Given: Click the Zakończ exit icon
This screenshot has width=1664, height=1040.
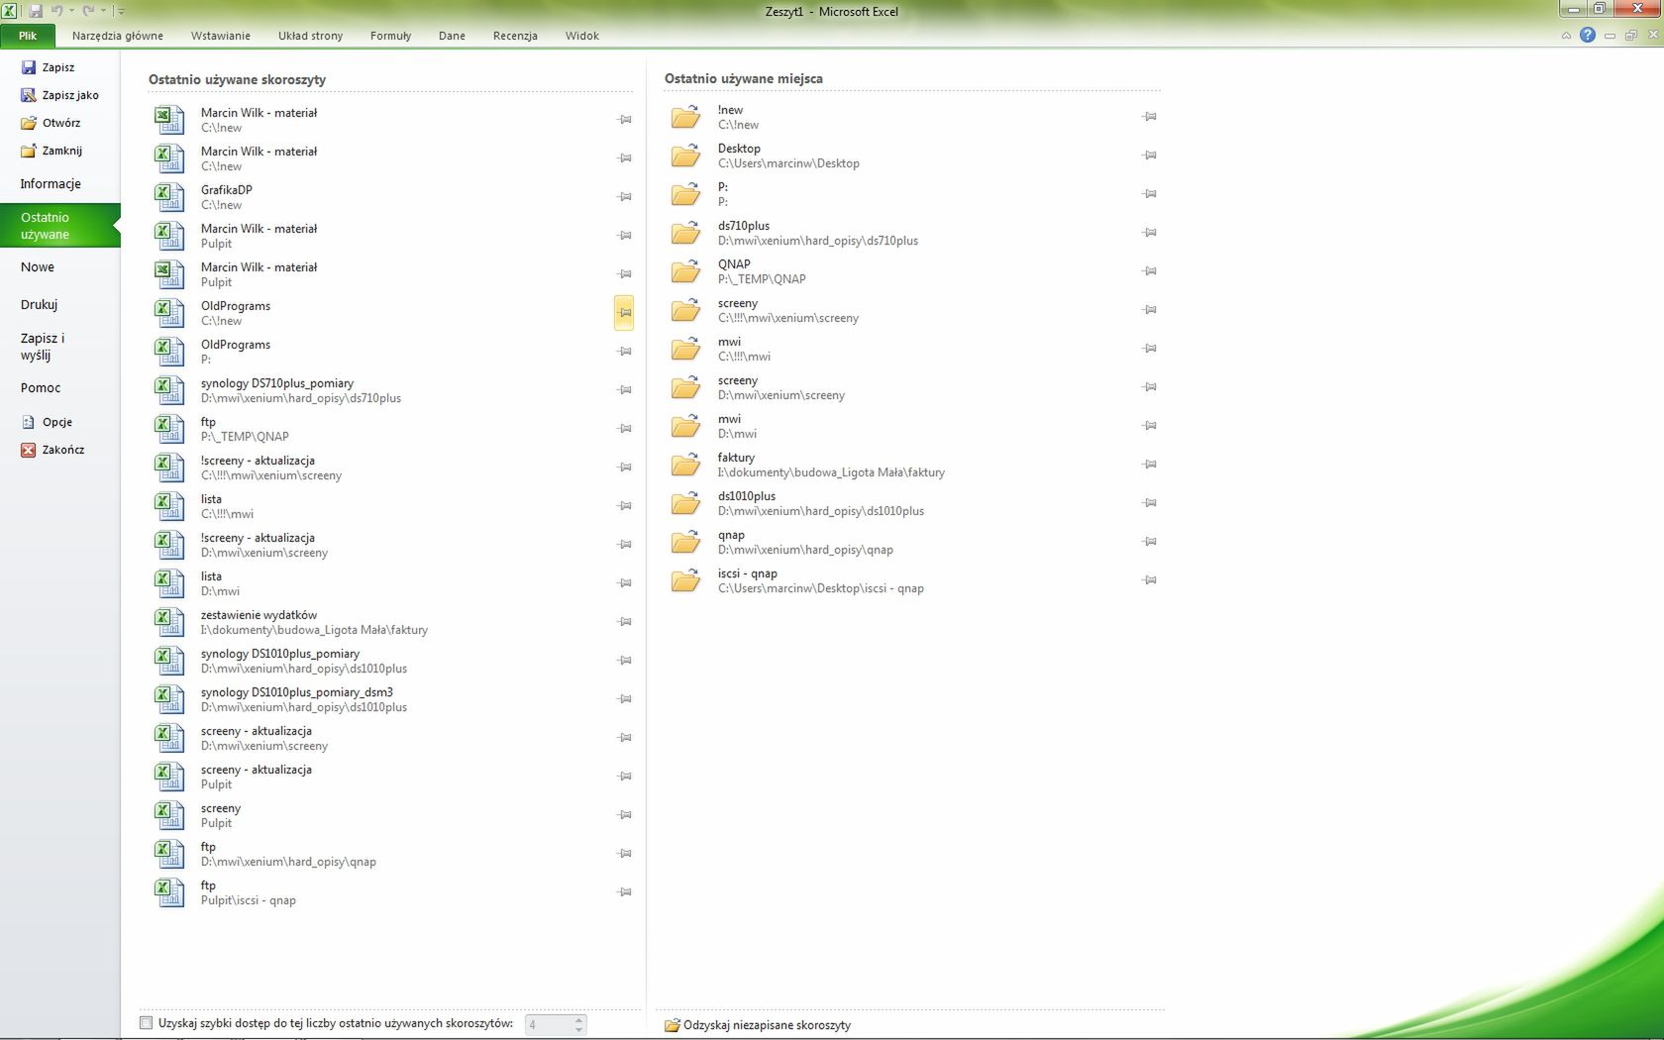Looking at the screenshot, I should [x=29, y=450].
